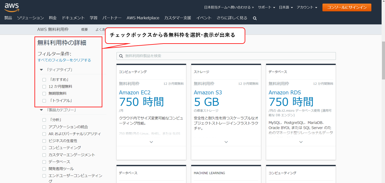Check the コンピューティング category filter
This screenshot has width=385, height=183.
coord(44,148)
